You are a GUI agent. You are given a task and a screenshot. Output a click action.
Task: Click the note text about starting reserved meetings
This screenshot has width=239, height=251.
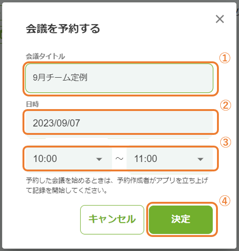[x=117, y=185]
